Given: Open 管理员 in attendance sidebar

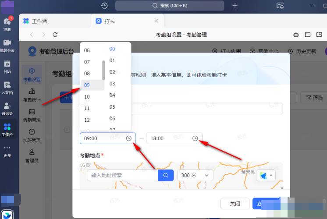Looking at the screenshot, I should click(32, 156).
